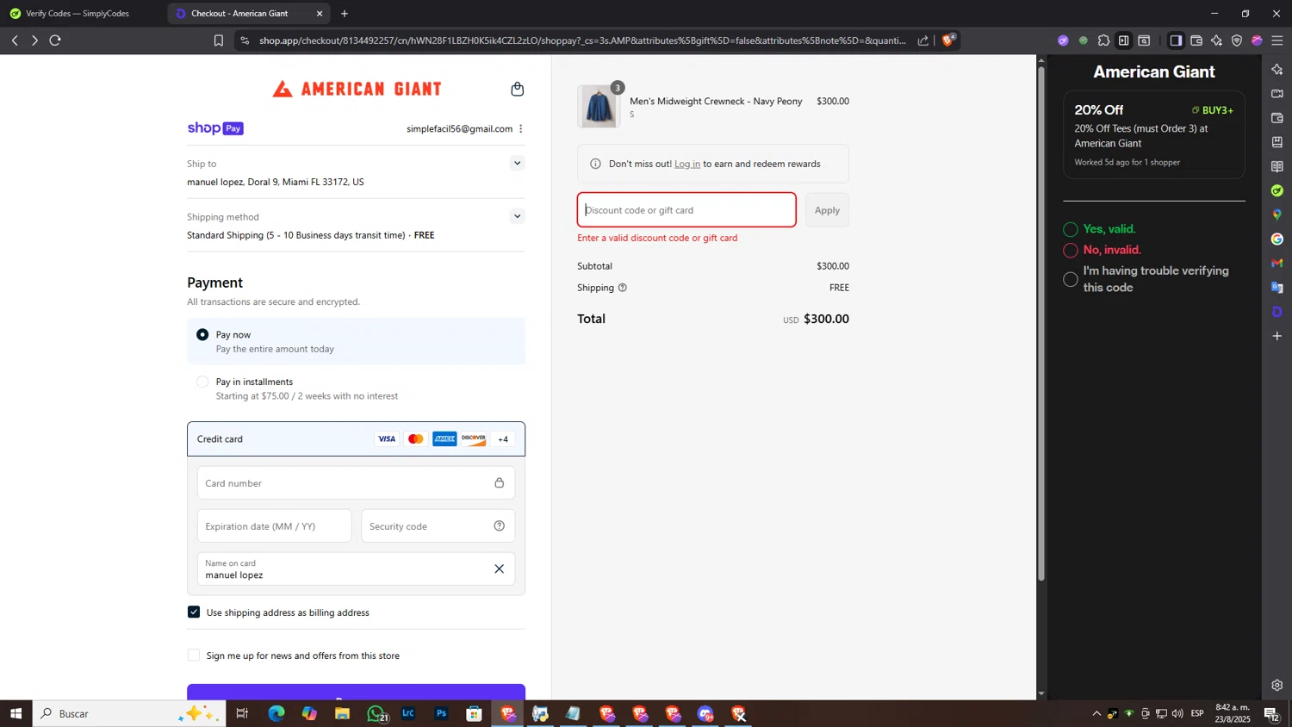Click the Brave VPN shield icon
Screen dimensions: 1292x727
coord(1237,40)
